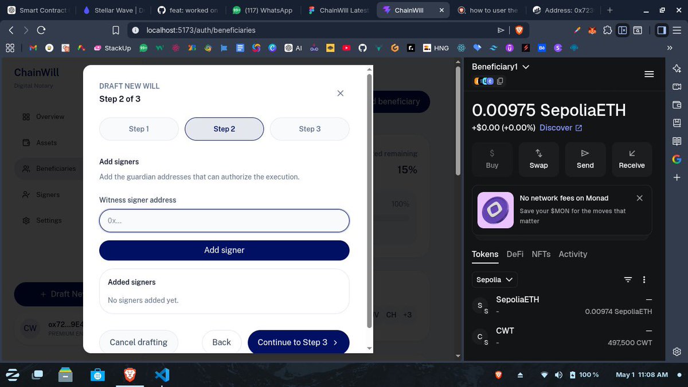Navigate back in browser
Viewport: 688px width, 387px height.
(x=11, y=30)
